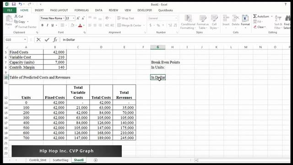Open Font Color dropdown arrow
The width and height of the screenshot is (293, 165).
coord(84,25)
